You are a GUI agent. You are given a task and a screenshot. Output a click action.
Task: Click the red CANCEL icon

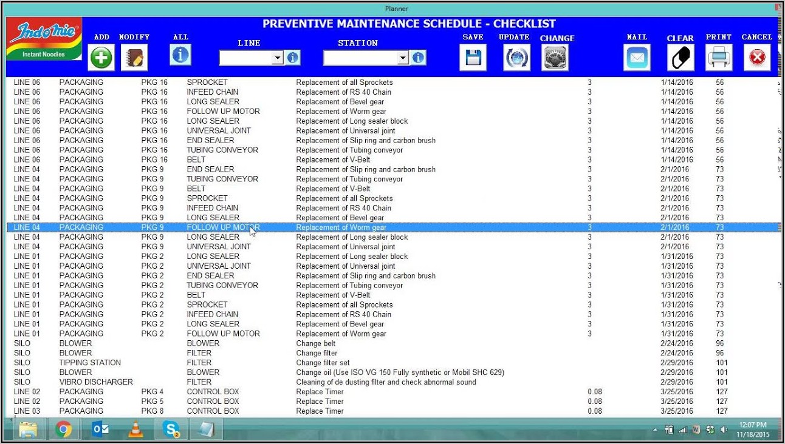tap(756, 58)
